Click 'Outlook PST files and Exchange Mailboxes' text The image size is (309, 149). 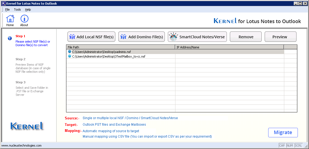click(x=114, y=124)
